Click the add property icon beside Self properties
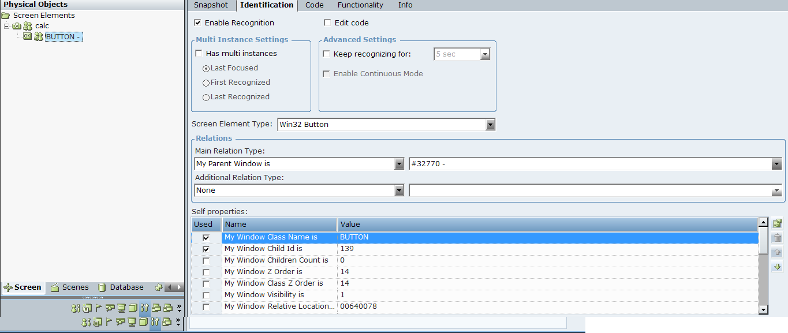Viewport: 788px width, 333px height. pos(777,223)
